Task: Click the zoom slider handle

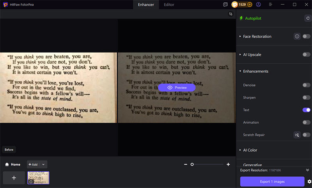Action: tap(192, 164)
